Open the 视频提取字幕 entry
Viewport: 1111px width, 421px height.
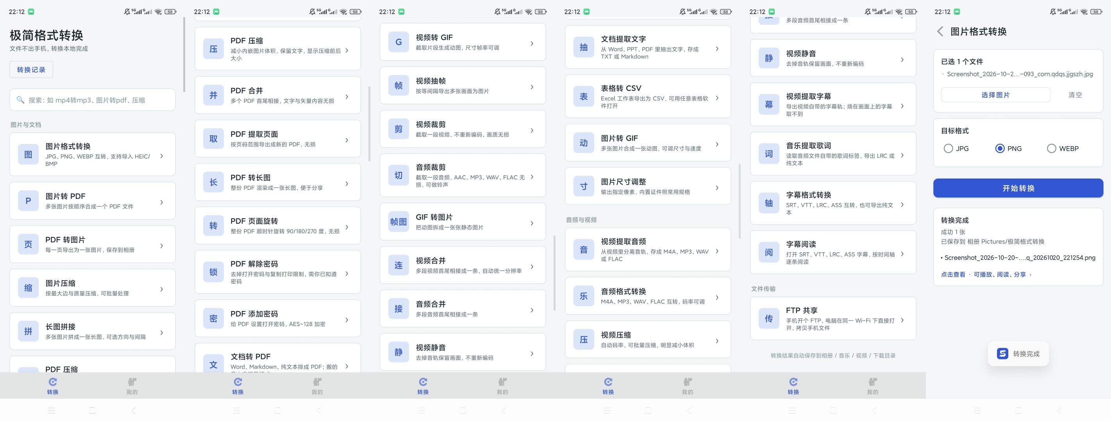(833, 104)
